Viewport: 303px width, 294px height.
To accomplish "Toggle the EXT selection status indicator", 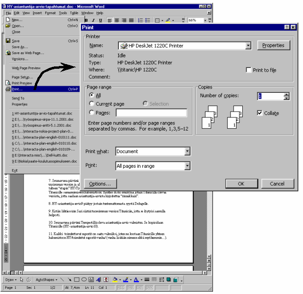I will coord(139,287).
